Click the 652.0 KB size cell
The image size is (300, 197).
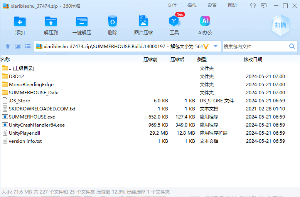tap(158, 117)
